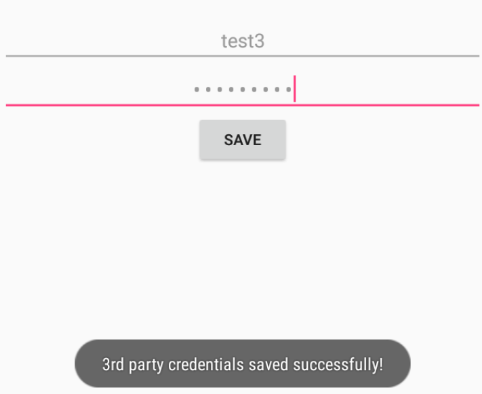482x394 pixels.
Task: Click the SAVE button
Action: (x=243, y=140)
